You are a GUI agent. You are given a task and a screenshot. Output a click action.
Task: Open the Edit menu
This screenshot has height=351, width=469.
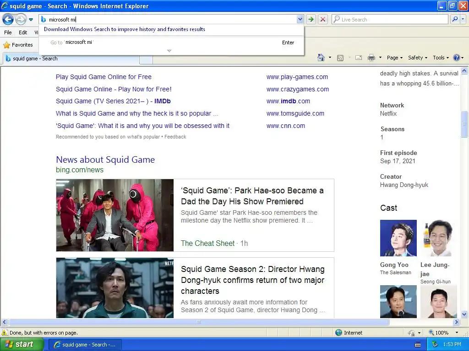point(23,32)
